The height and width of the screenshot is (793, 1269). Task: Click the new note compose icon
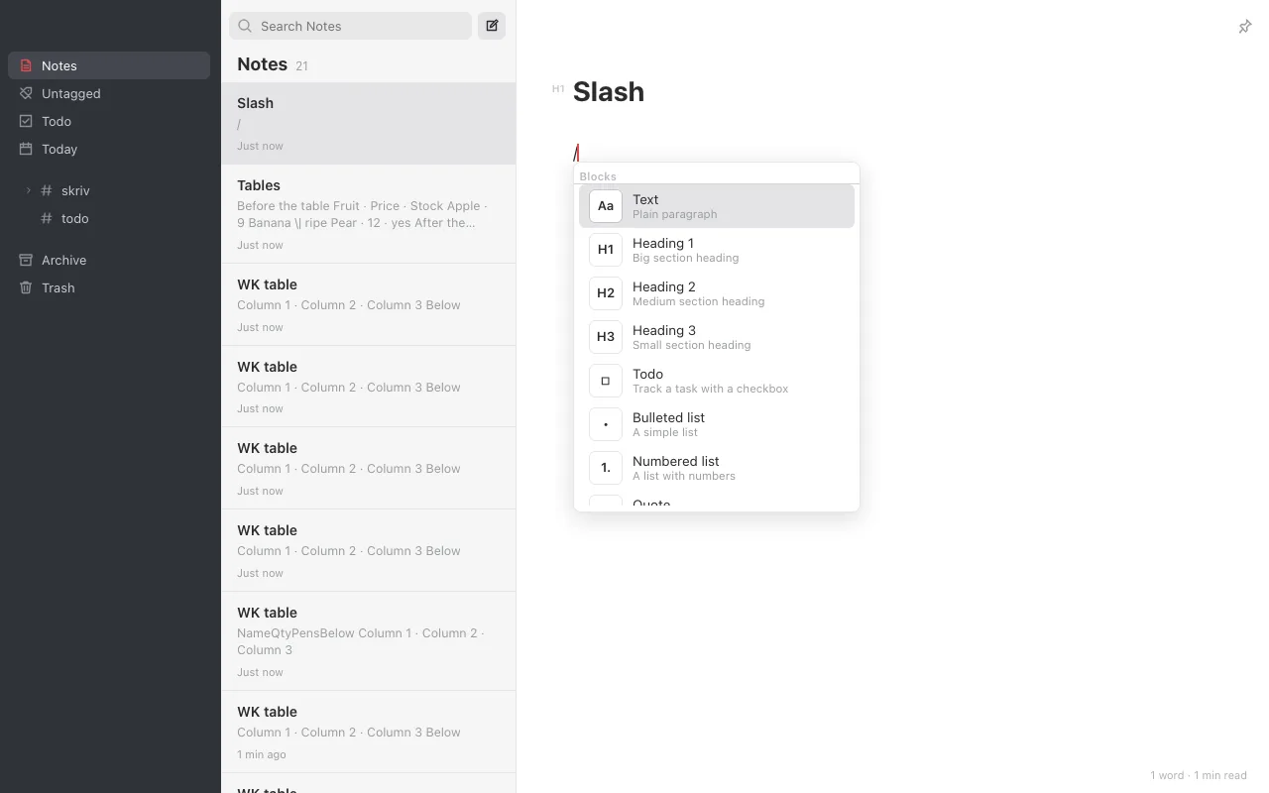(x=492, y=26)
